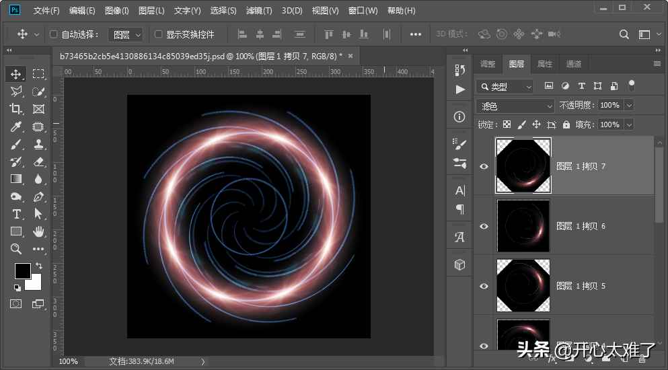Hide layer 图层 1 拷贝 7
668x370 pixels.
tap(484, 166)
